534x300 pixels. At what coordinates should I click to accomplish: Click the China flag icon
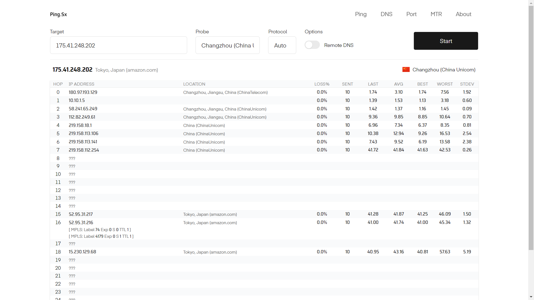406,69
